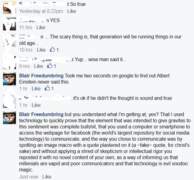
Task: Like the newest comment posted just now
Action: (47, 177)
